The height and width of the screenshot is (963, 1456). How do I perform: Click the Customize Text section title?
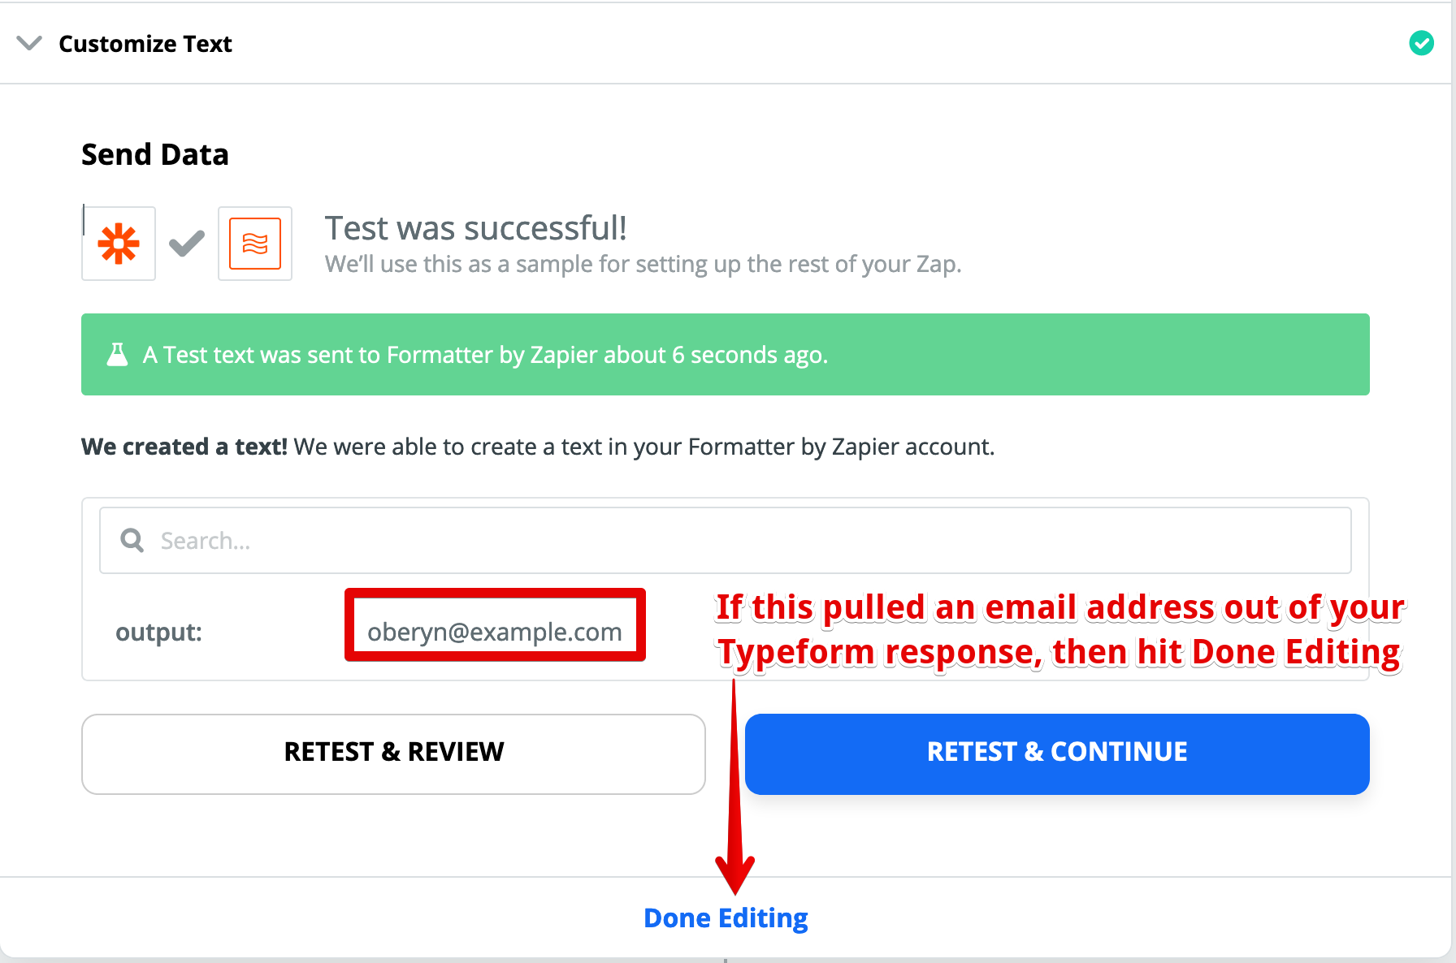pyautogui.click(x=145, y=44)
